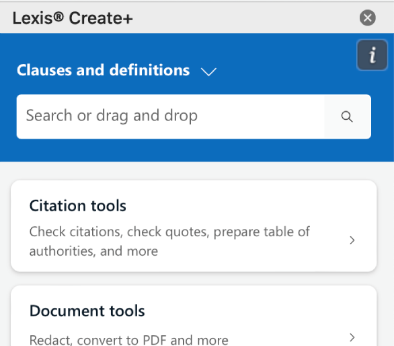Screen dimensions: 394x346
Task: Click the Document tools right arrow
Action: click(x=352, y=337)
